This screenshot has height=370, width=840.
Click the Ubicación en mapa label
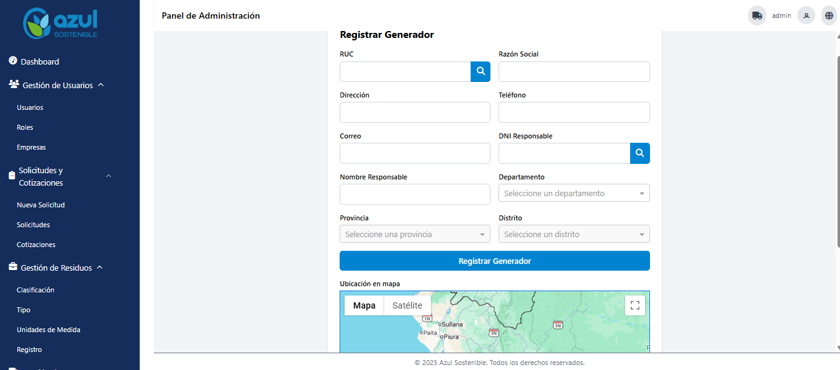pyautogui.click(x=370, y=284)
